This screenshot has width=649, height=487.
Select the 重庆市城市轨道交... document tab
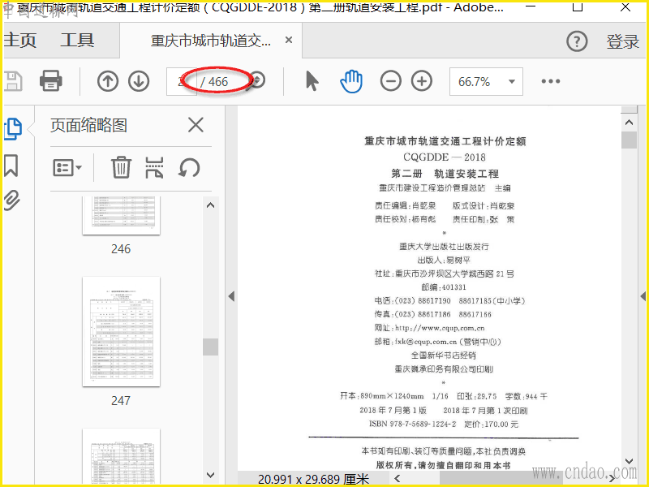tap(211, 41)
